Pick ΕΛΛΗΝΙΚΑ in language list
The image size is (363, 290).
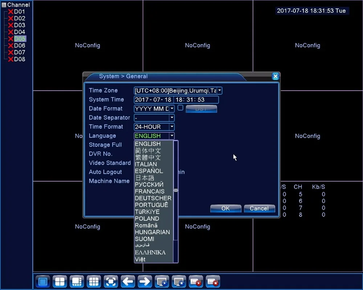[154, 252]
